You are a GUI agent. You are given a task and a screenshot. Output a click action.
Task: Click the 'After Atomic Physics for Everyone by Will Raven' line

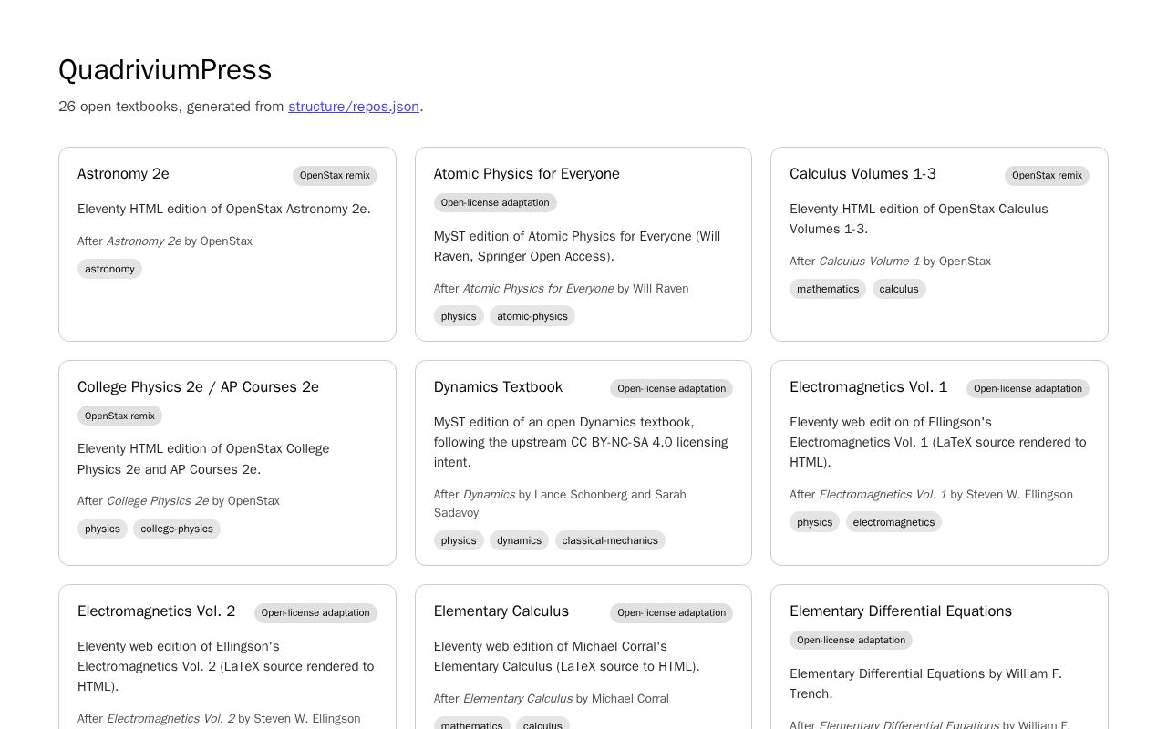pyautogui.click(x=562, y=289)
